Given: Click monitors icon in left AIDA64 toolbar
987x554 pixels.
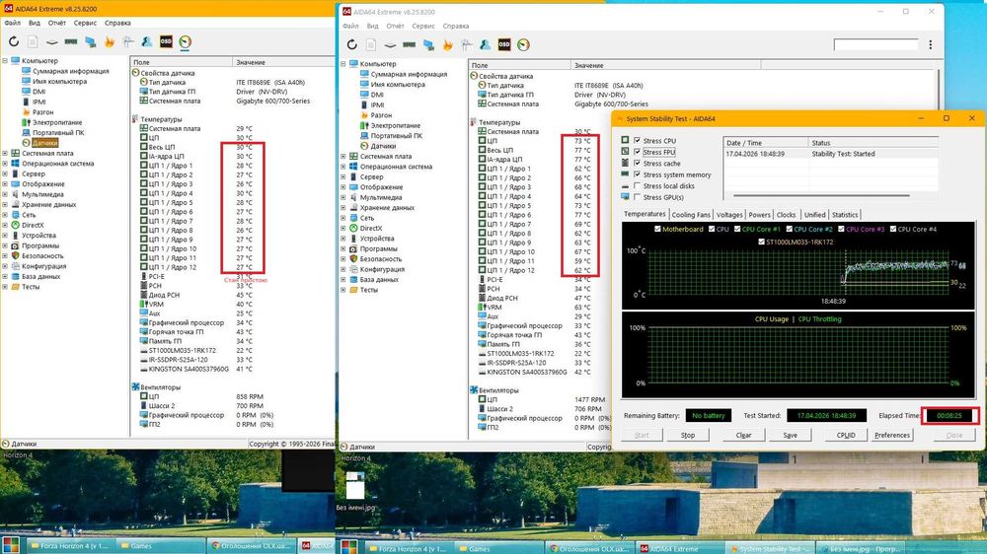Looking at the screenshot, I should click(x=91, y=42).
